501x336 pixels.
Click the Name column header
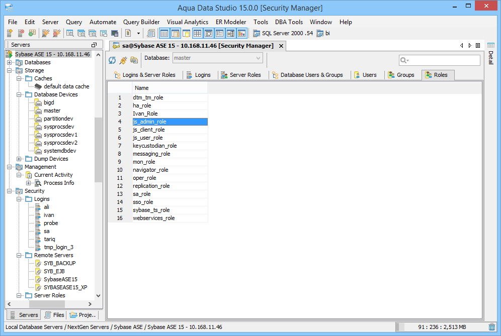pos(170,88)
